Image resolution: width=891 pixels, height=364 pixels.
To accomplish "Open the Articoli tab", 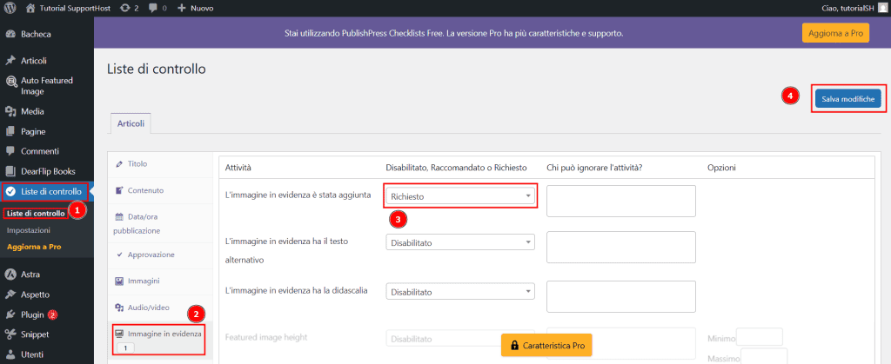I will (x=131, y=123).
